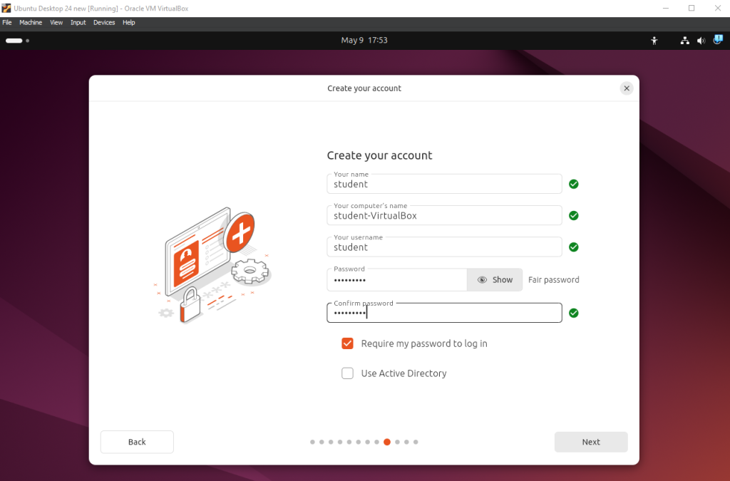The height and width of the screenshot is (481, 730).
Task: Click the green checkmark beside Confirm password
Action: (574, 313)
